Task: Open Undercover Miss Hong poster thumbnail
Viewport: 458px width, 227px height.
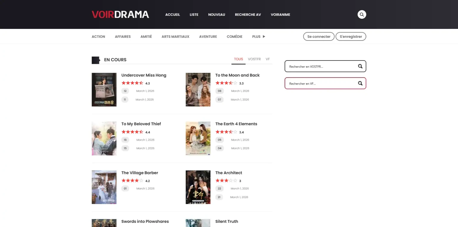Action: click(104, 90)
